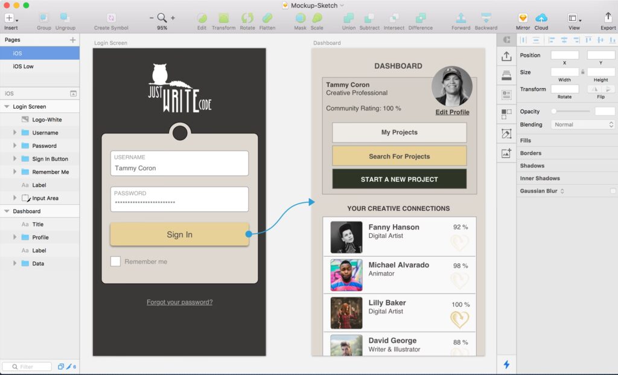Screen dimensions: 618x375
Task: Click the Create Symbol icon
Action: 111,19
